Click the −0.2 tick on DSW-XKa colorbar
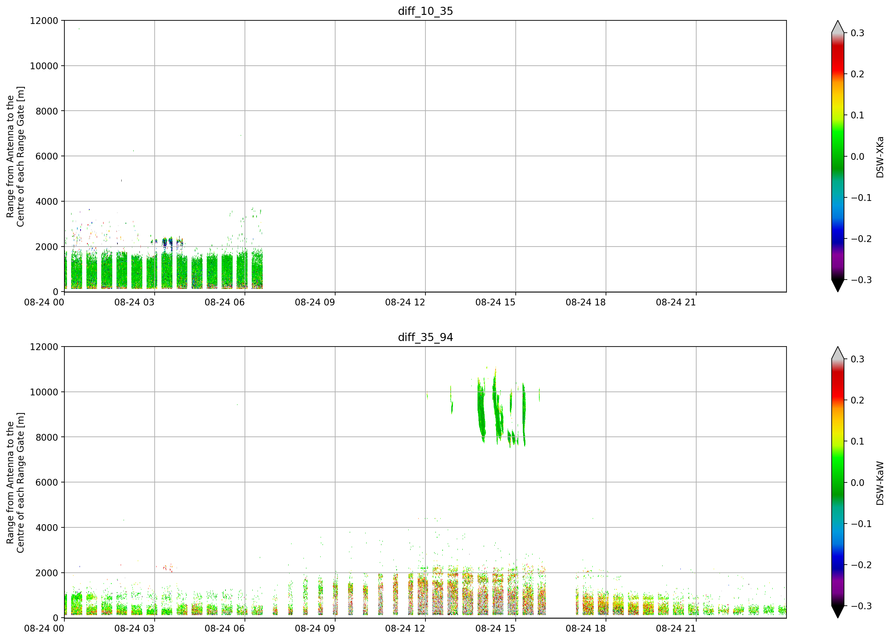 861,239
